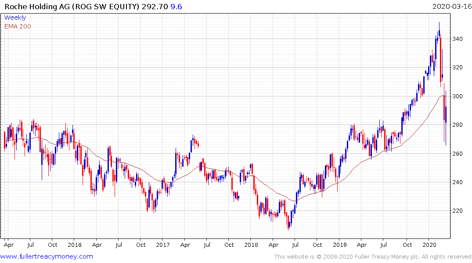Screen dimensions: 472x263
Task: Click the 340 price axis label
Action: tap(458, 39)
